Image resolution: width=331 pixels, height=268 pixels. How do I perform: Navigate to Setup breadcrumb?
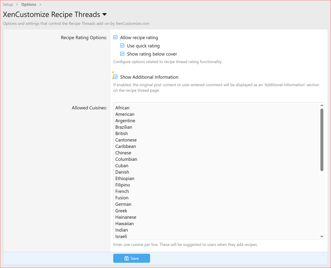[8, 4]
